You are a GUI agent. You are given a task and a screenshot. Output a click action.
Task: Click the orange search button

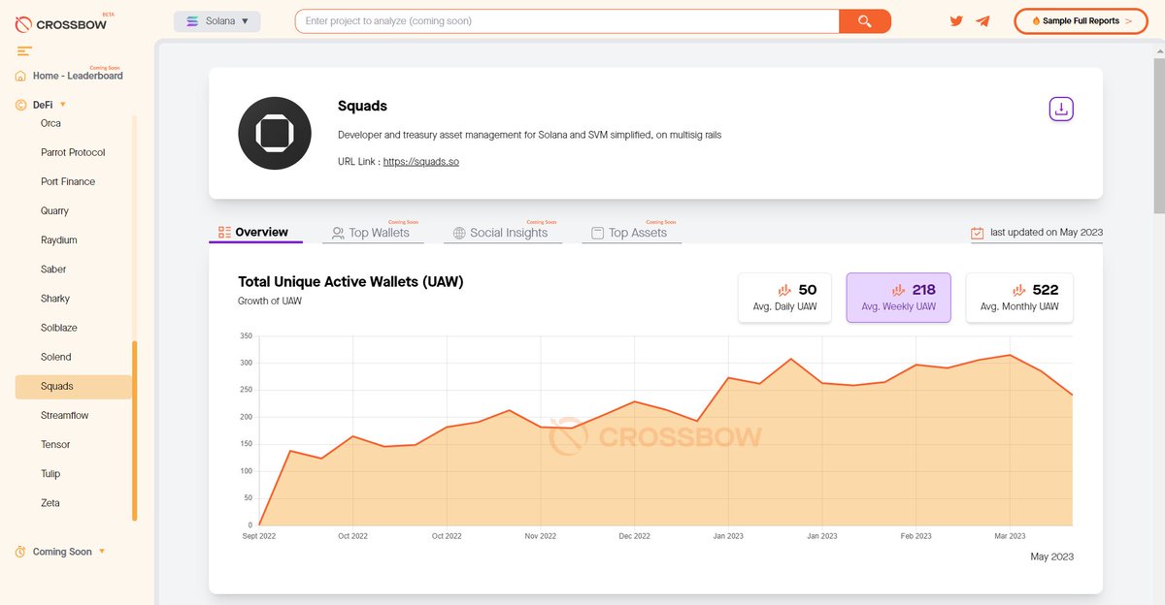(x=864, y=21)
